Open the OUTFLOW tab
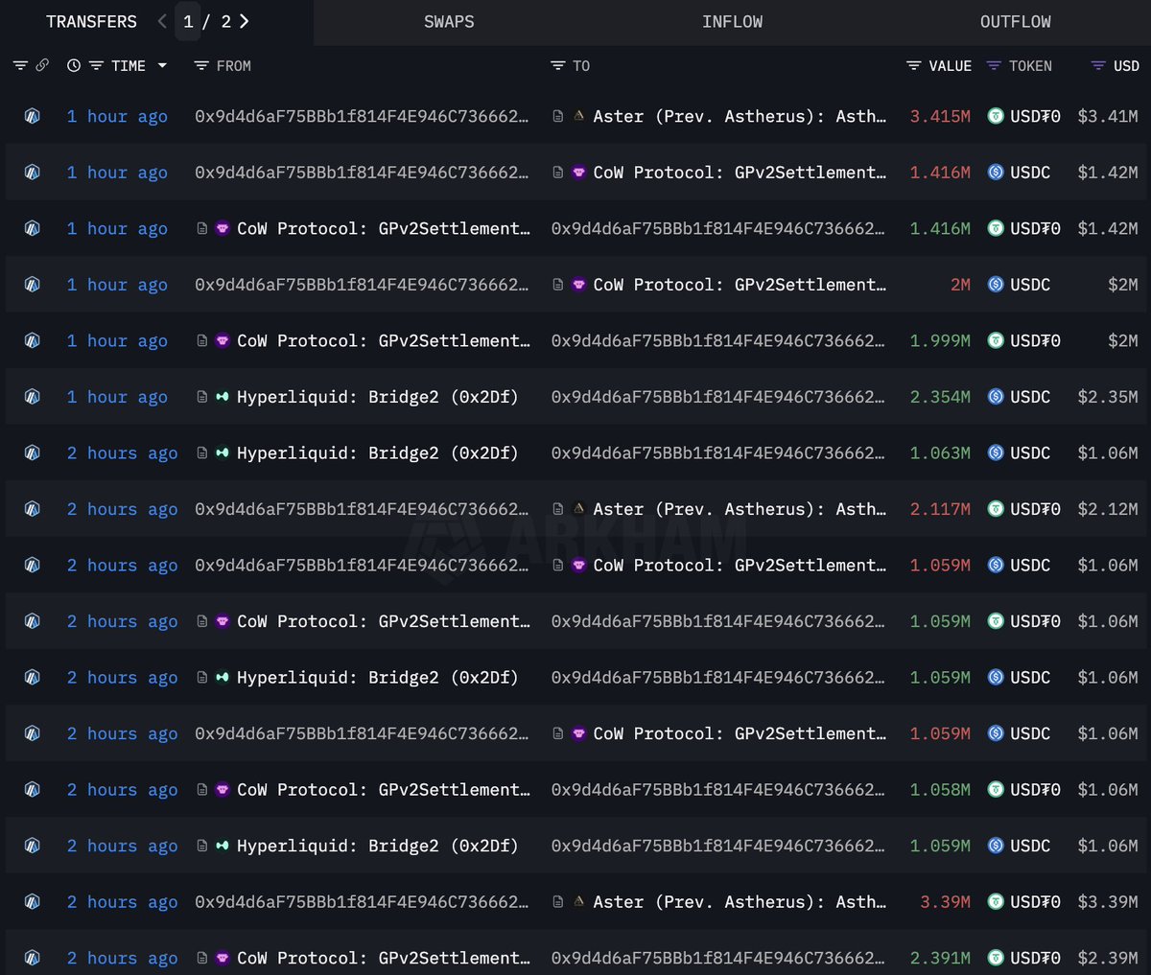 (1015, 21)
